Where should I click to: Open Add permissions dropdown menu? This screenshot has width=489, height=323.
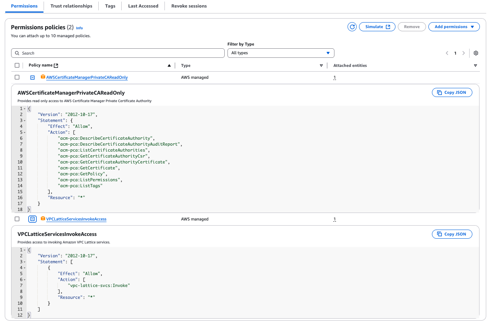coord(454,27)
